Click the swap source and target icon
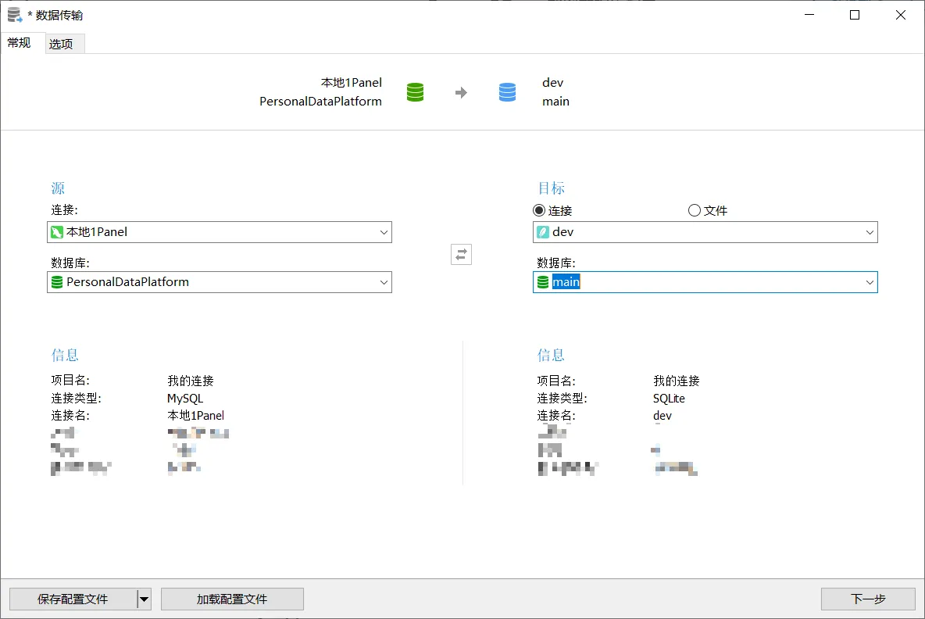 point(461,254)
